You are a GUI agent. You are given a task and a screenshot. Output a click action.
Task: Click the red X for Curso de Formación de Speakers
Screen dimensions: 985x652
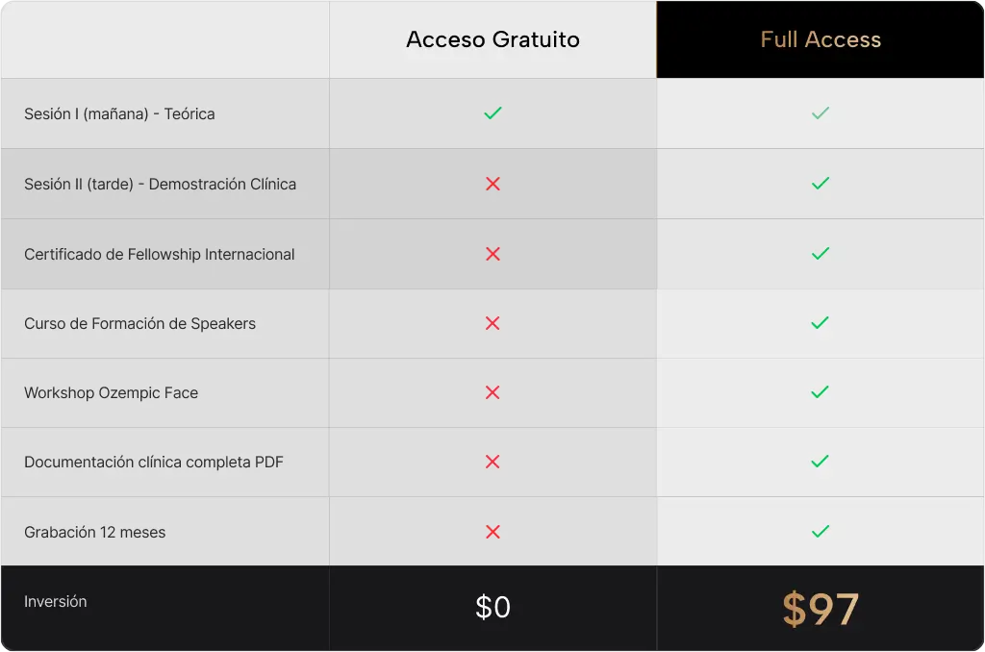492,323
